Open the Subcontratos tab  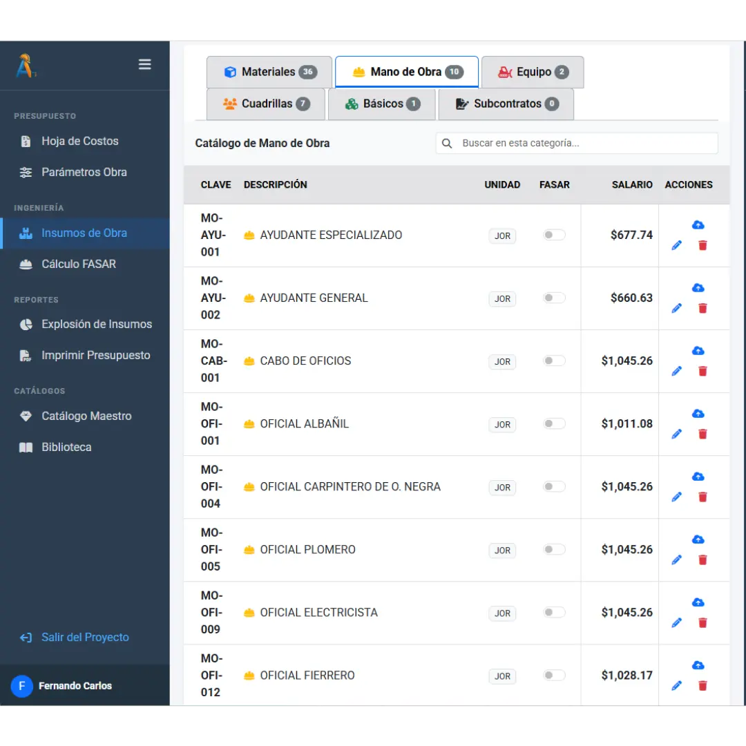click(506, 104)
